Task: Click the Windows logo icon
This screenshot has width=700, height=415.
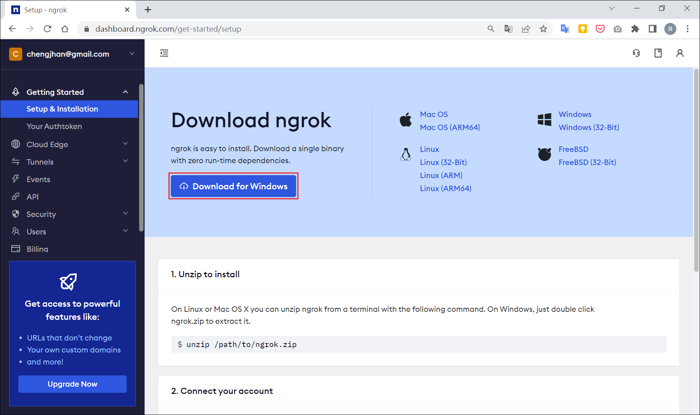Action: pyautogui.click(x=544, y=120)
